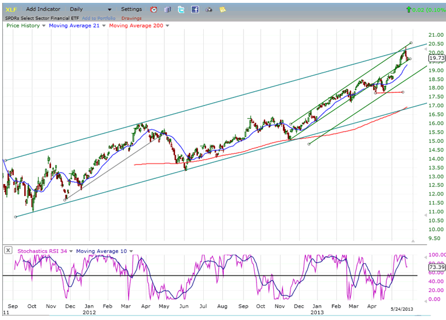Click the Drawings link

131,18
